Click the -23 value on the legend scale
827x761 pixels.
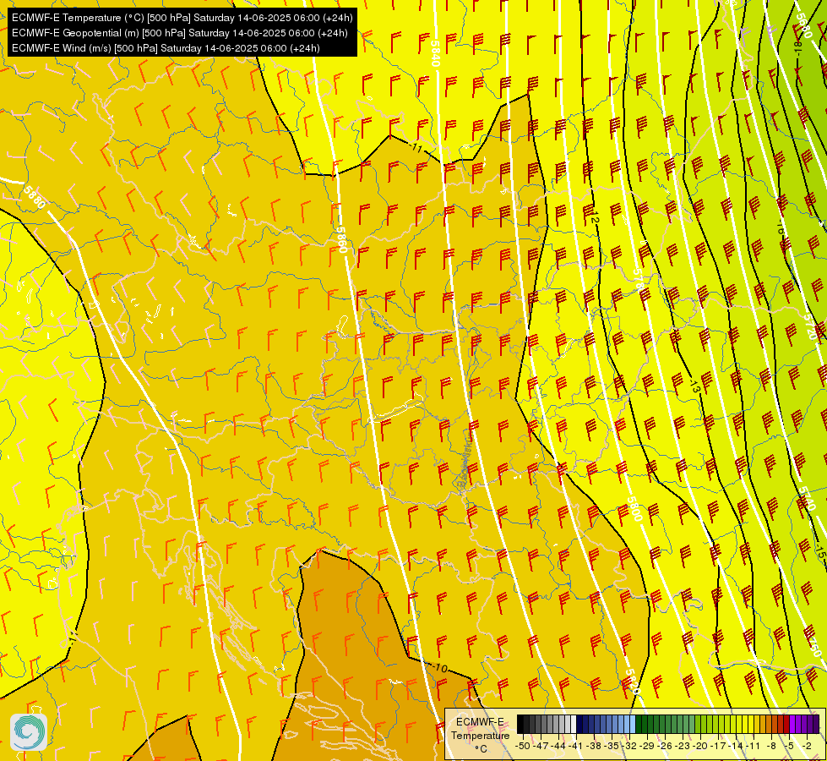click(x=683, y=746)
